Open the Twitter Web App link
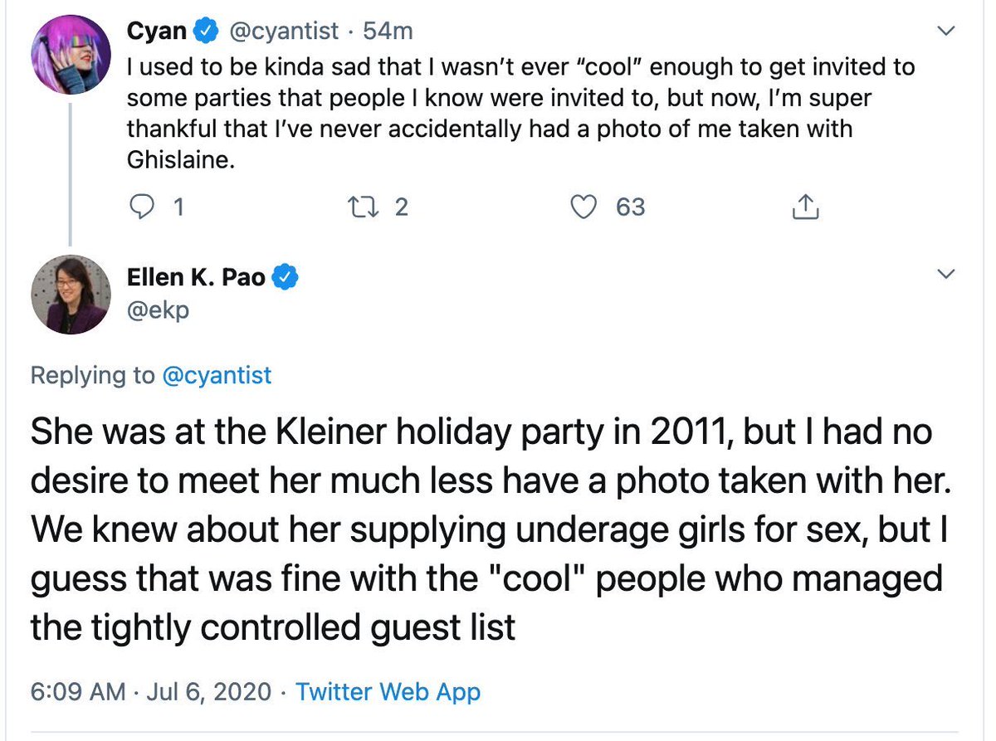996x741 pixels. [388, 691]
